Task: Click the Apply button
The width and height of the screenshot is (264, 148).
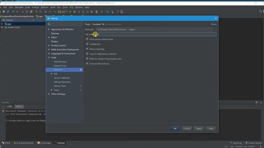Action: [x=199, y=129]
